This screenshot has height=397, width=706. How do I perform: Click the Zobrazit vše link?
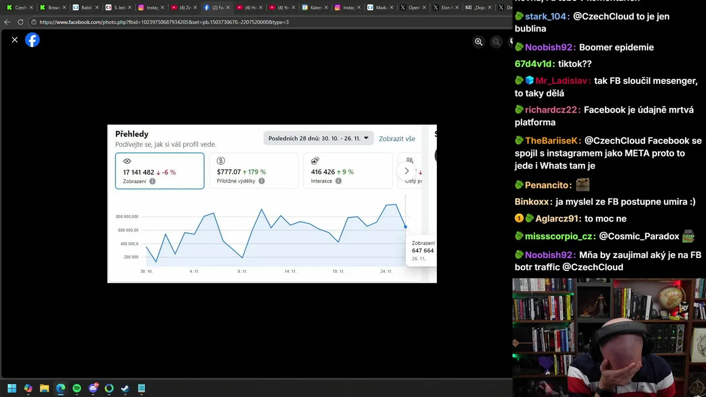[x=397, y=139]
